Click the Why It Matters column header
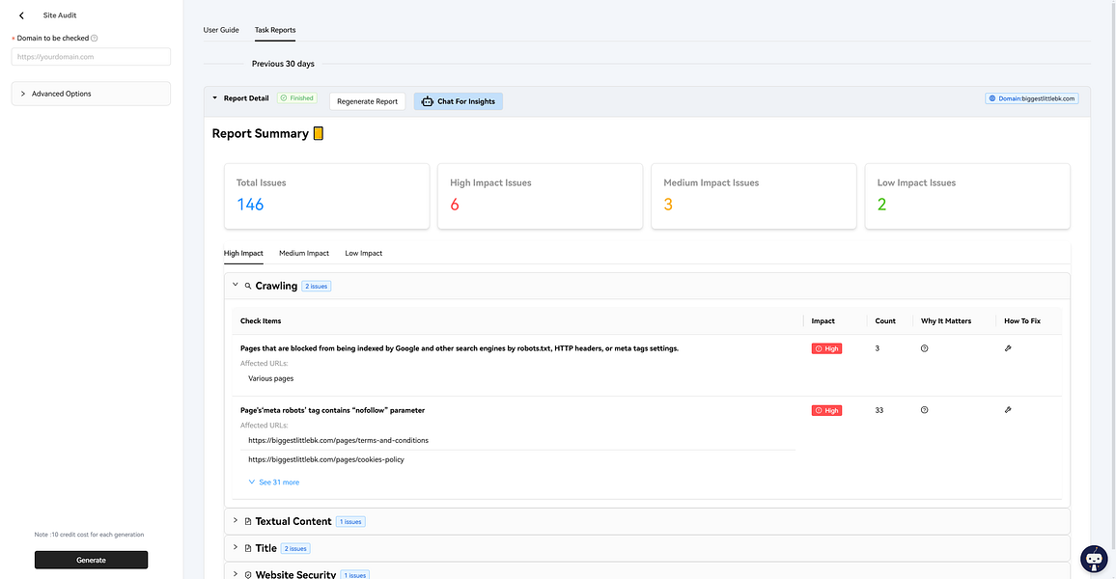This screenshot has width=1116, height=579. click(946, 320)
